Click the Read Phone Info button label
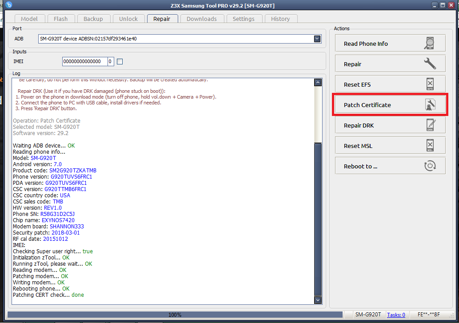 pyautogui.click(x=366, y=44)
